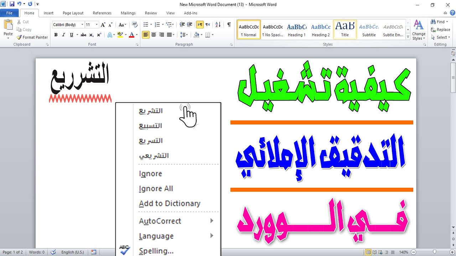This screenshot has width=456, height=256.
Task: Switch to Print Layout view
Action: (369, 252)
